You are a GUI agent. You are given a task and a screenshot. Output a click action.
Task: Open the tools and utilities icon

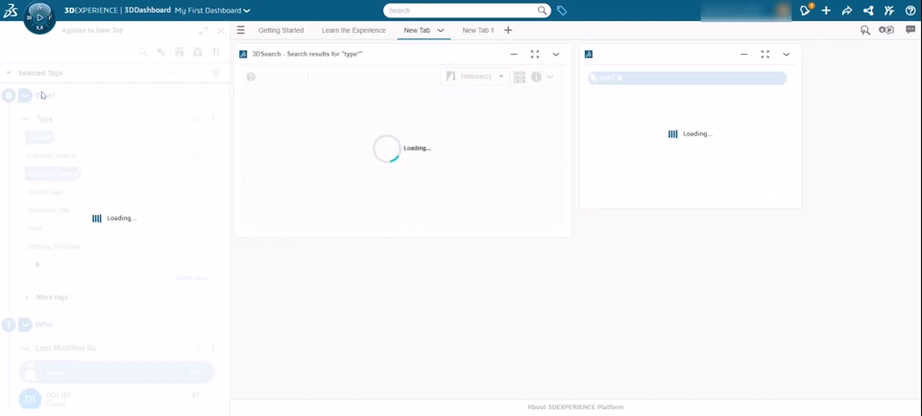click(889, 11)
